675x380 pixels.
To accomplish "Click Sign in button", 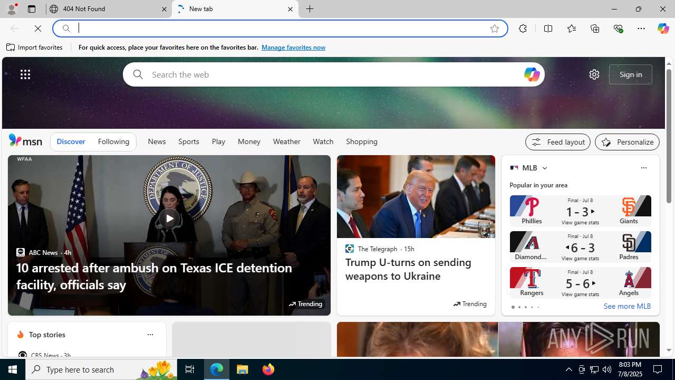I will [x=631, y=74].
